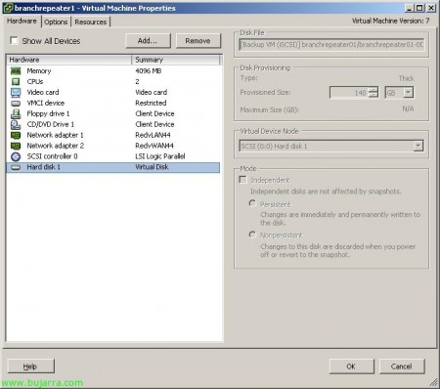The height and width of the screenshot is (389, 440).
Task: Click the Floppy drive 1 icon
Action: (x=16, y=113)
